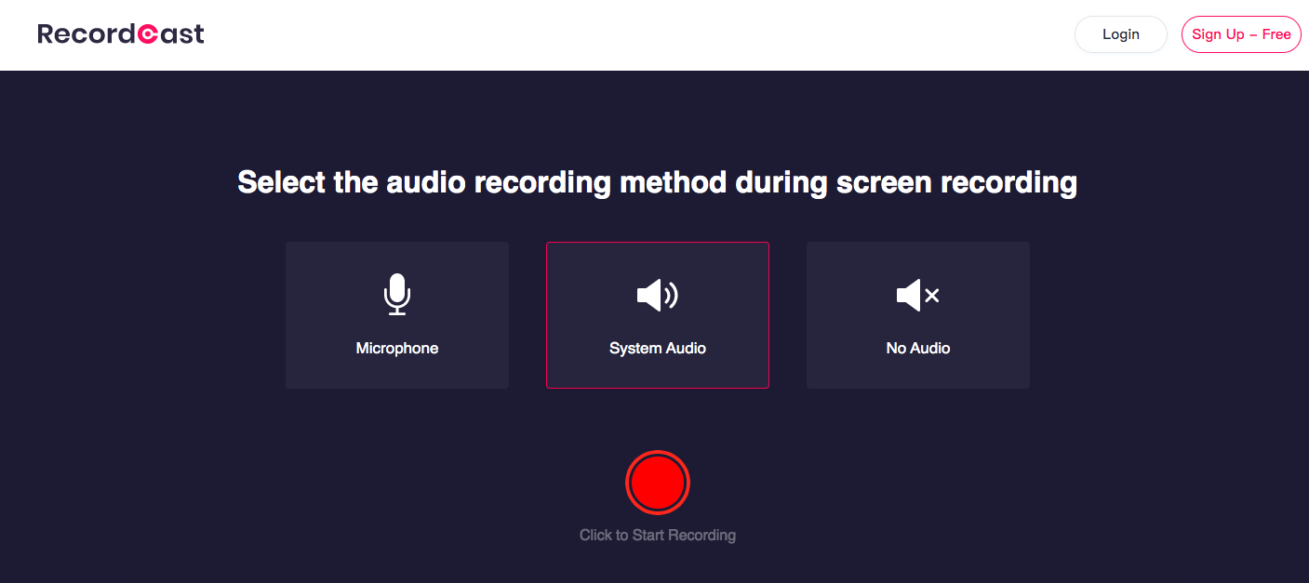Image resolution: width=1309 pixels, height=583 pixels.
Task: Click the RecordCast logo
Action: 121,34
